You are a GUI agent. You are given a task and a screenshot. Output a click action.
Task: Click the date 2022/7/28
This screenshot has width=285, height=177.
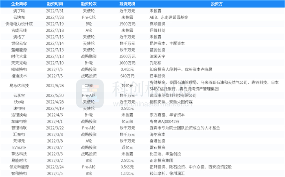point(55,17)
